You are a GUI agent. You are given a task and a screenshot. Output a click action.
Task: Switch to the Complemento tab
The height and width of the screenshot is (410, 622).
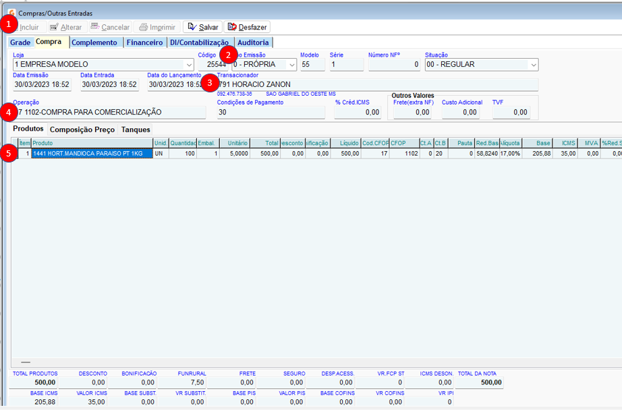(94, 42)
